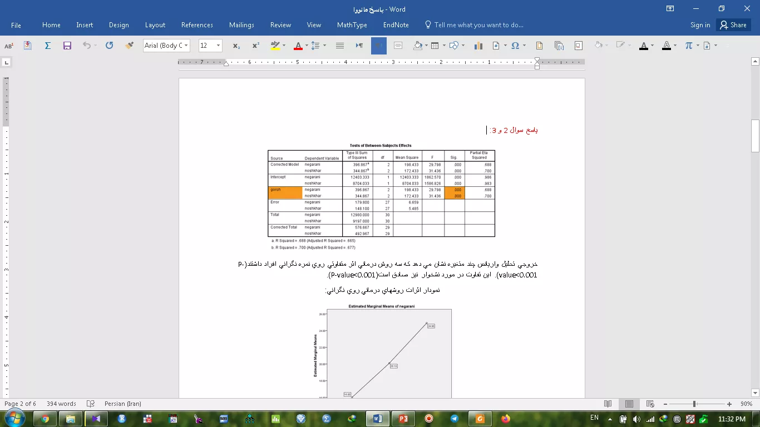
Task: Click Sign in link
Action: (700, 25)
